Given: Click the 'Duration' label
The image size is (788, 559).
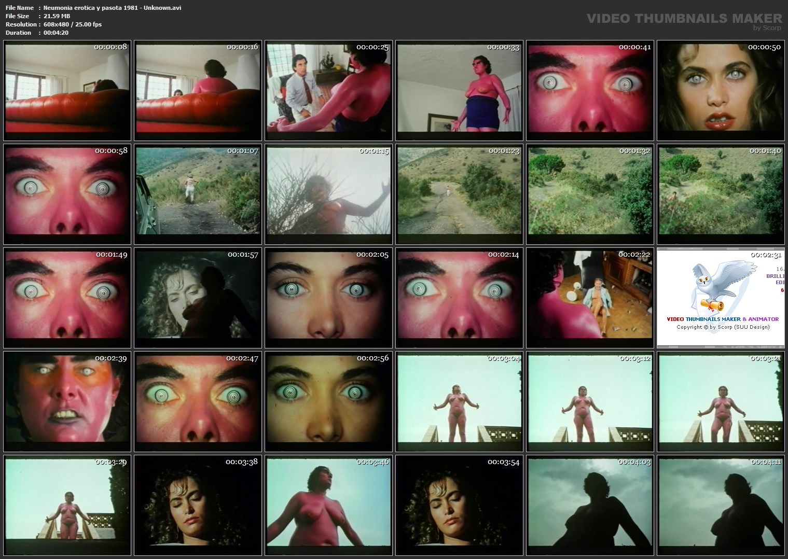Looking at the screenshot, I should 19,33.
